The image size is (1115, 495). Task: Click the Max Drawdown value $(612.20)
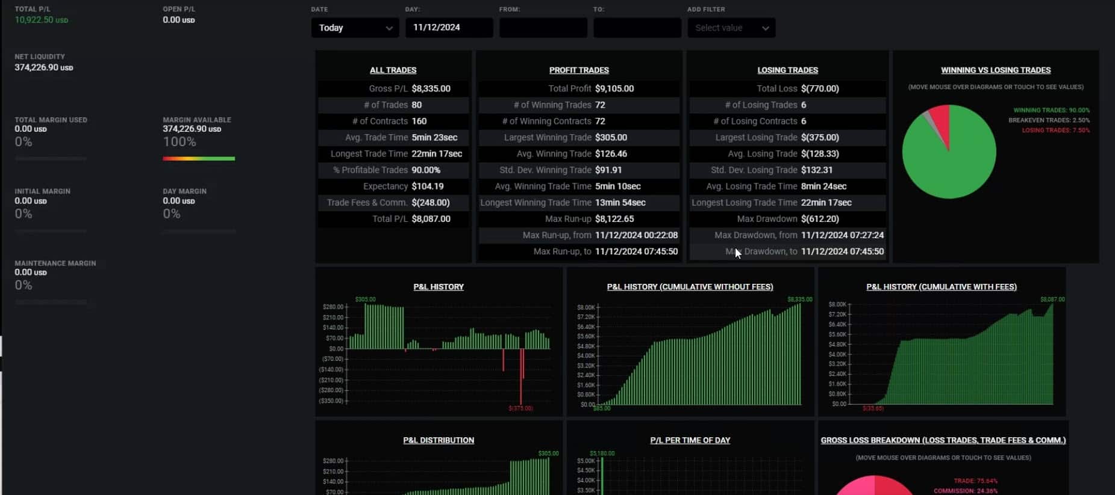pos(820,219)
